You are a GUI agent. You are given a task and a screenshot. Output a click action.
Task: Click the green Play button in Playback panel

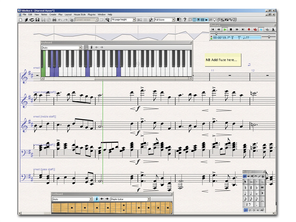coord(225,30)
